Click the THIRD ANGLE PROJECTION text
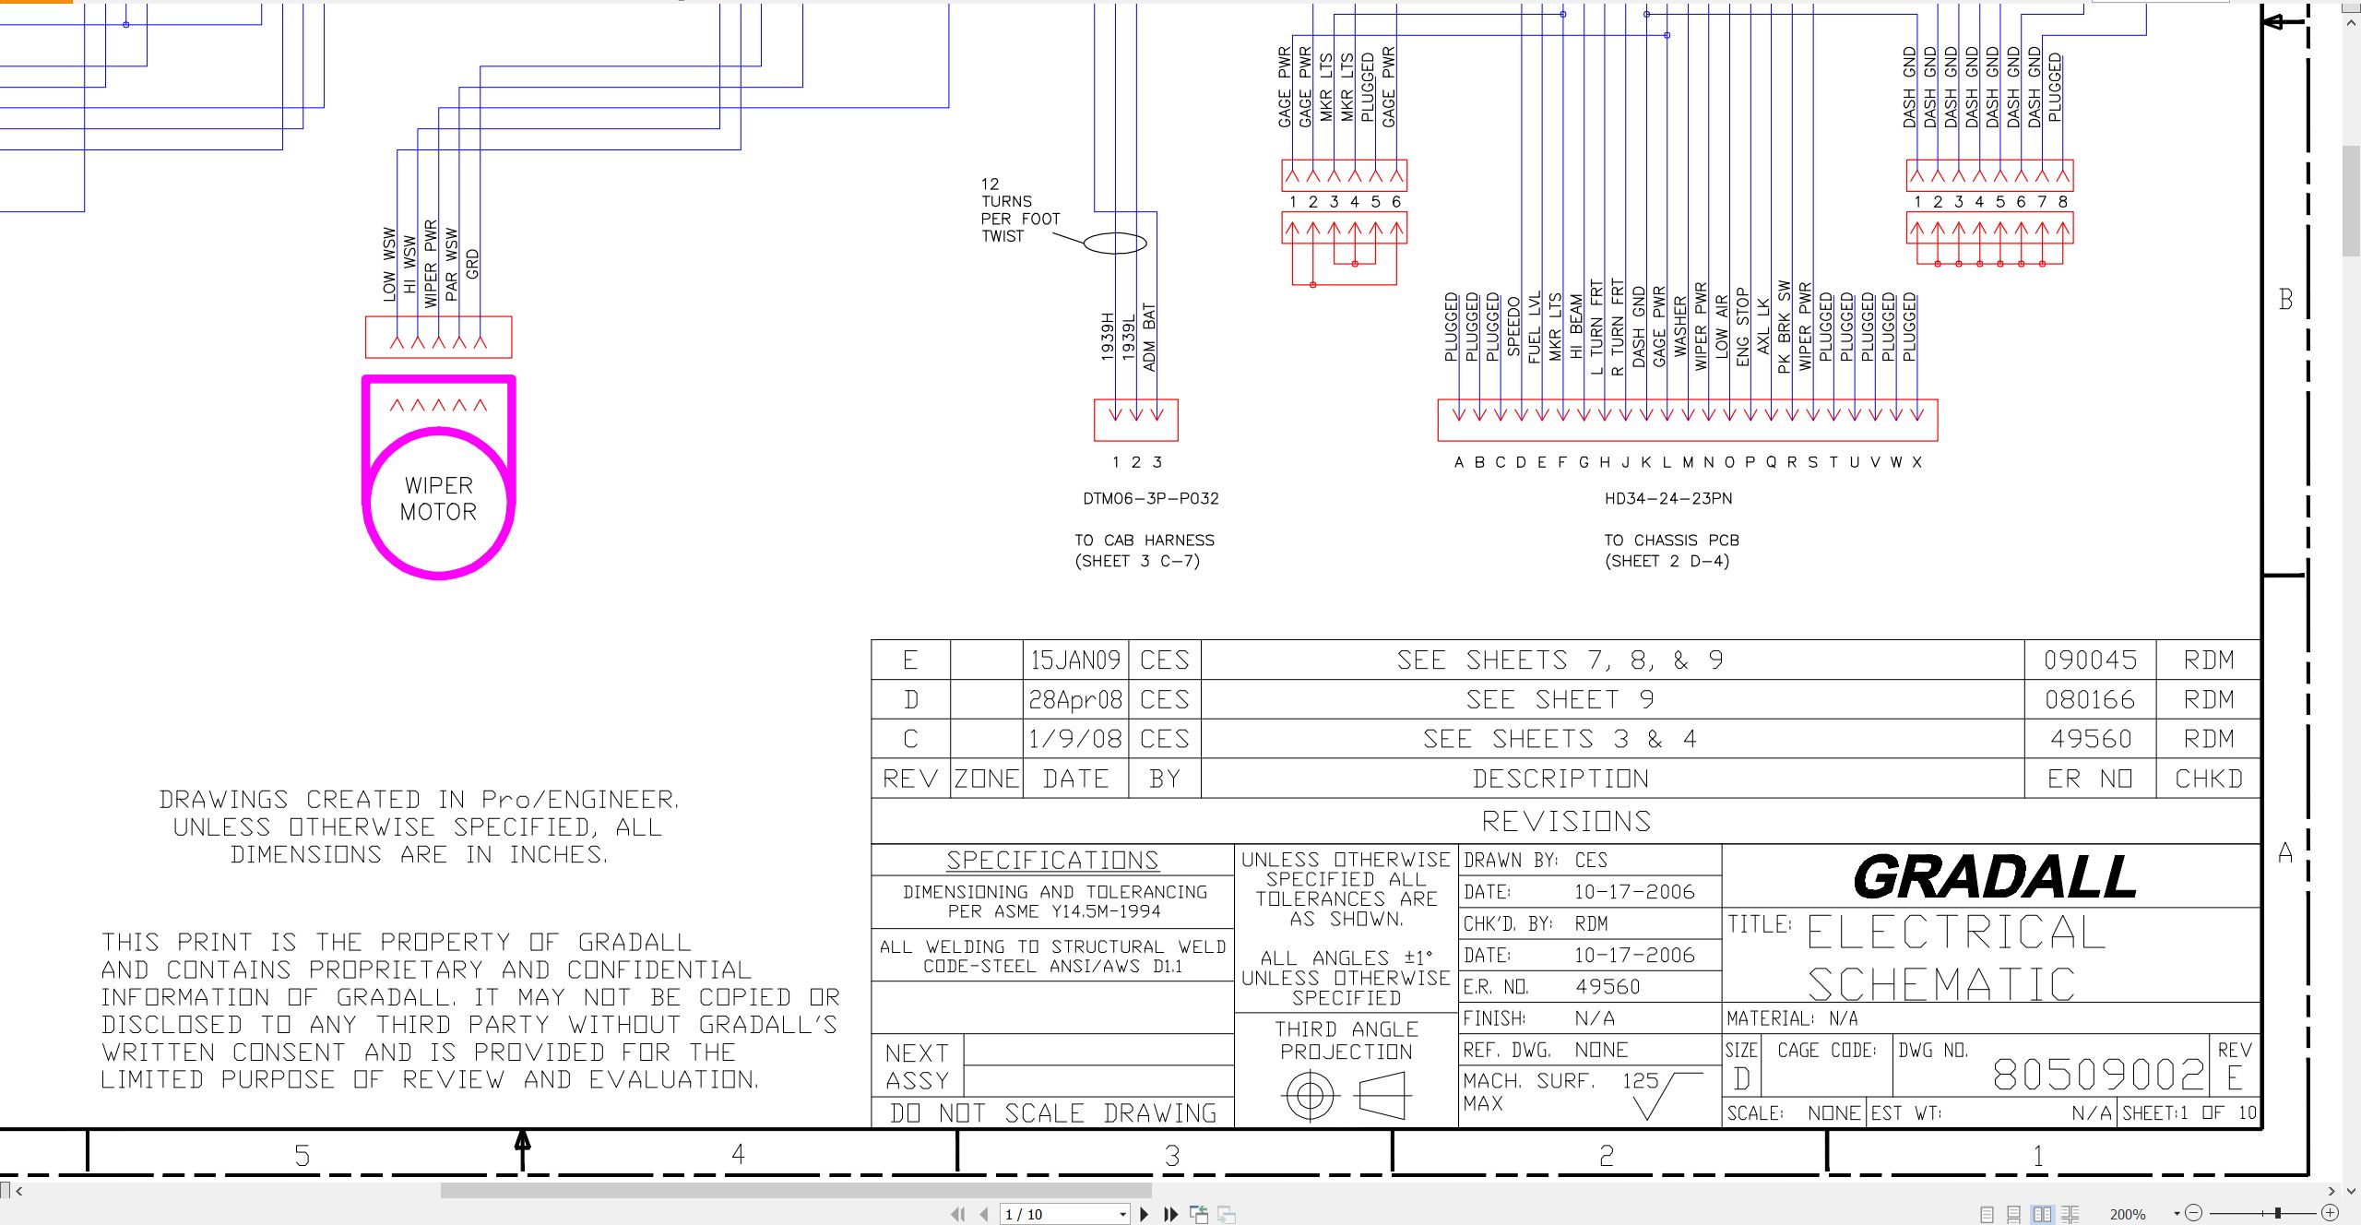The image size is (2361, 1225). coord(1347,1041)
